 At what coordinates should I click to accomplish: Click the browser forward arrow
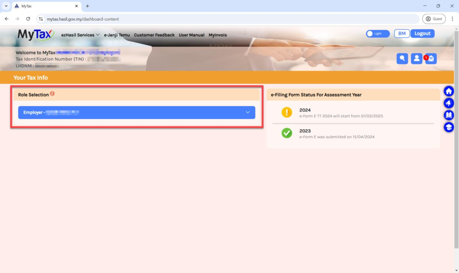tap(17, 19)
